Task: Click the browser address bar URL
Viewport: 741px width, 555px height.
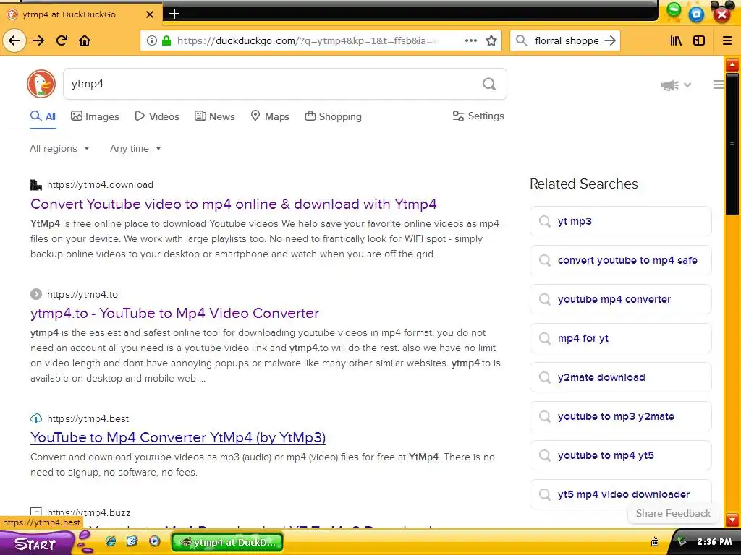Action: point(307,40)
